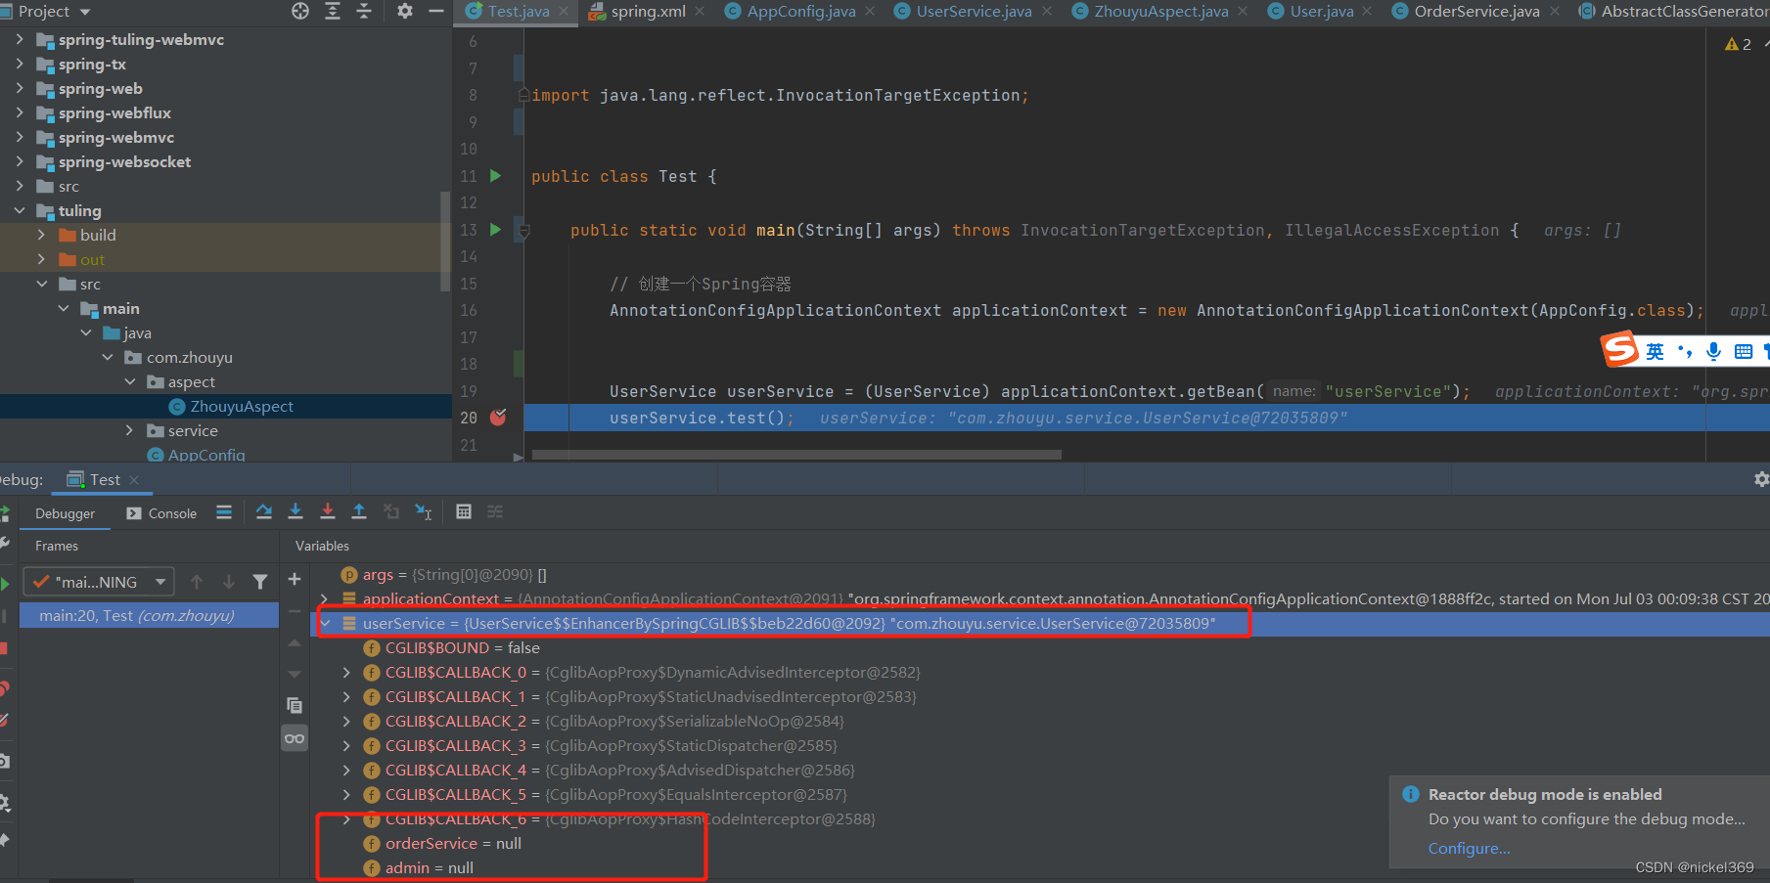
Task: Add a New Watch with plus icon
Action: point(294,579)
